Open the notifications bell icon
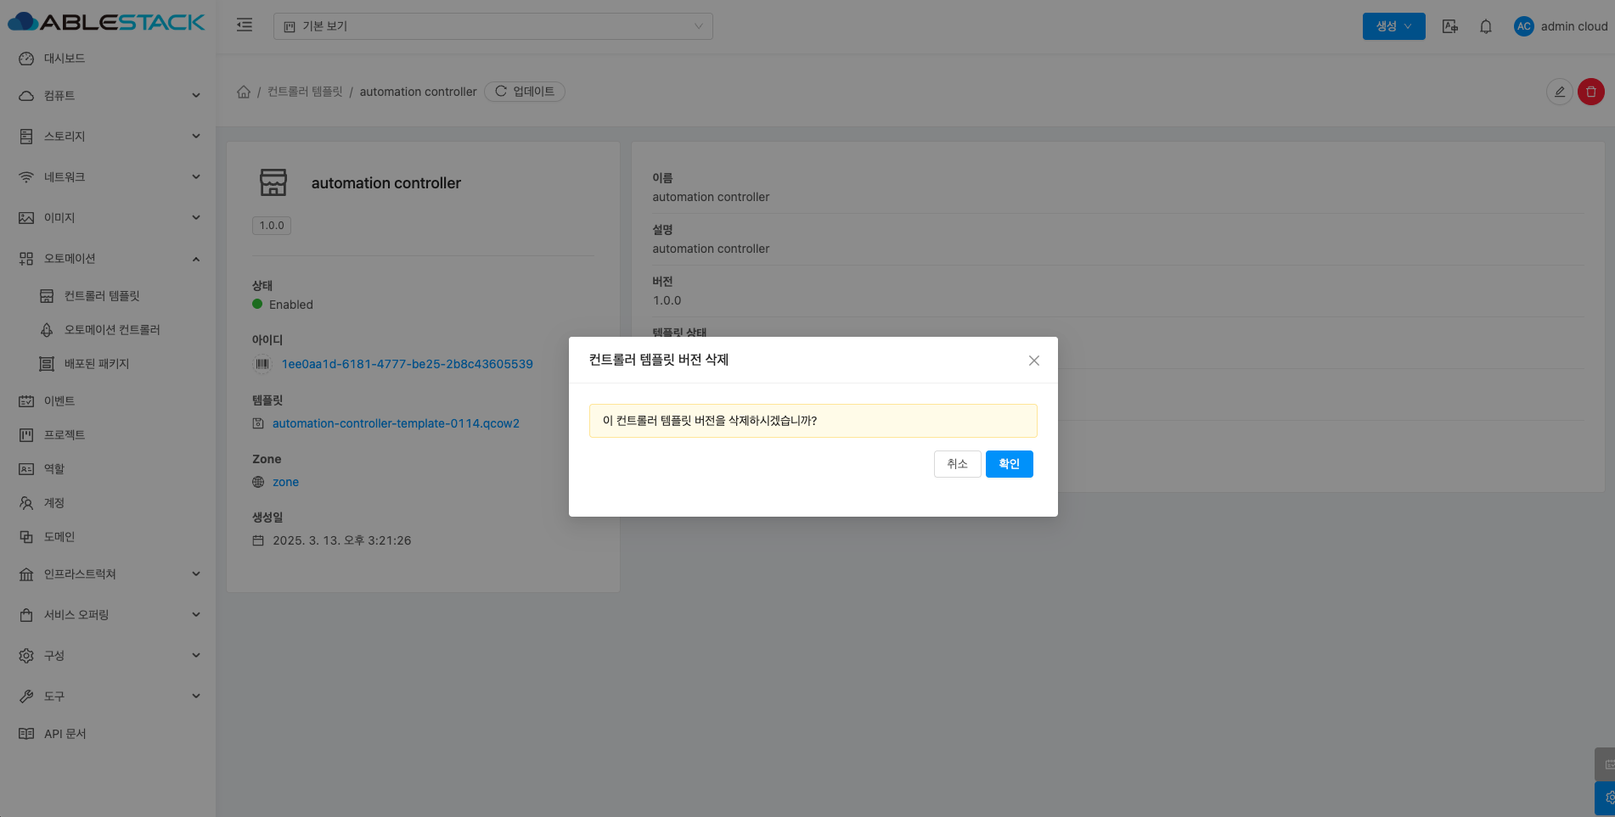 (x=1486, y=26)
